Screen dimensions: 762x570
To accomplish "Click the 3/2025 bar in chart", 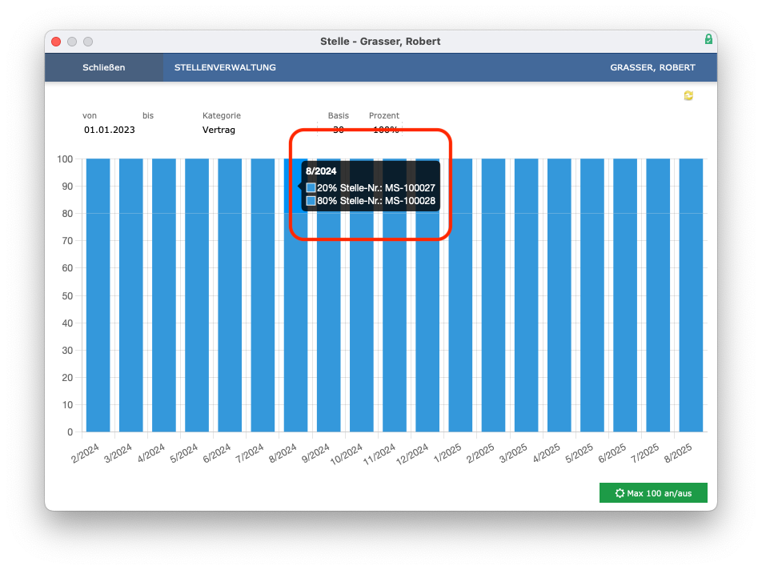I will tap(527, 295).
